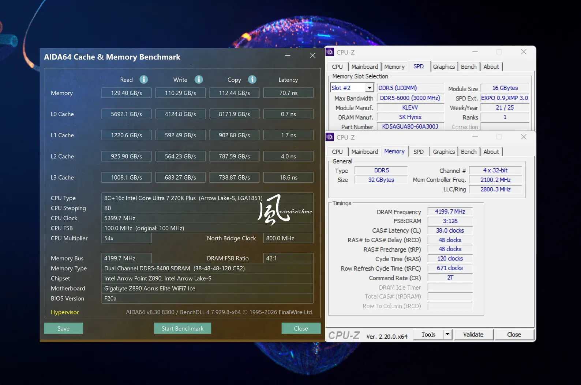The image size is (581, 385).
Task: Open Mainboard tab in lower CPU-Z window
Action: [x=365, y=152]
